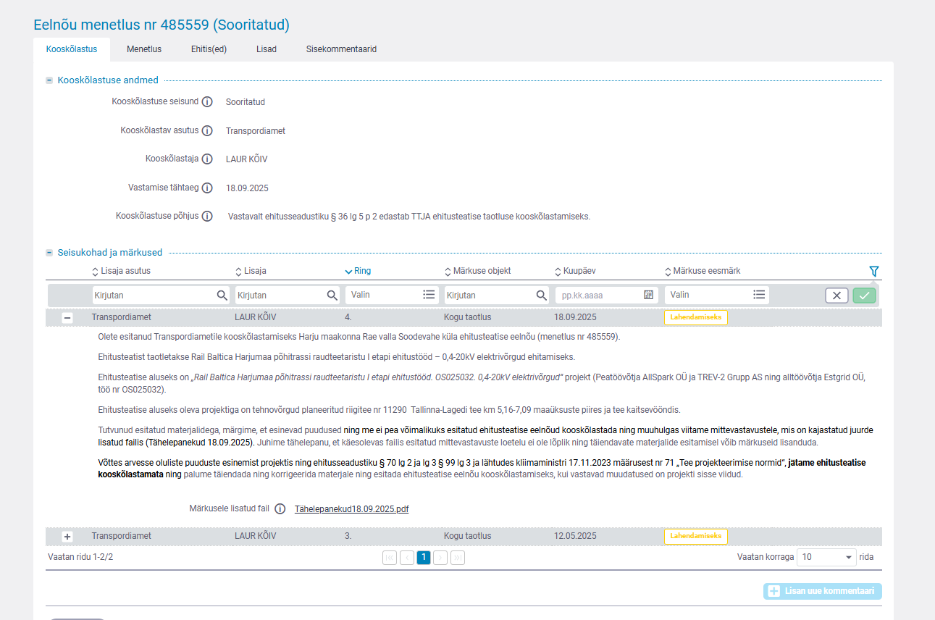935x620 pixels.
Task: Click info icon beside Märkusele lisatud fail
Action: point(280,509)
